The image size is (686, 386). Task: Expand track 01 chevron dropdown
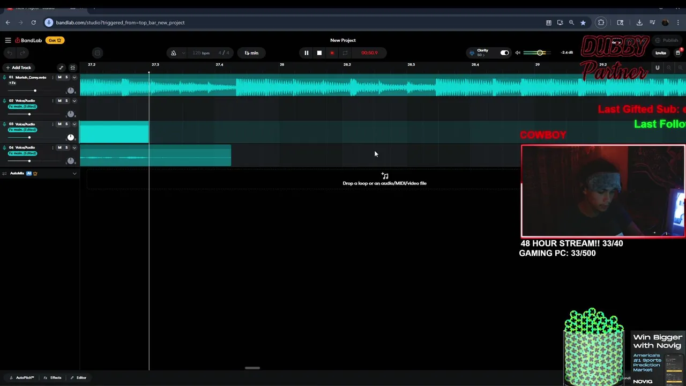[74, 77]
